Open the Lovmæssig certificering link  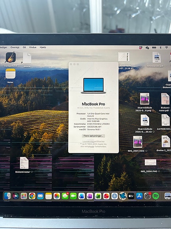click(93, 141)
